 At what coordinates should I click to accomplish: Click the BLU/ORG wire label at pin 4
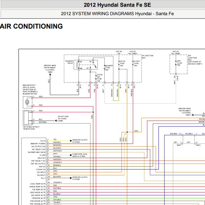(57, 148)
